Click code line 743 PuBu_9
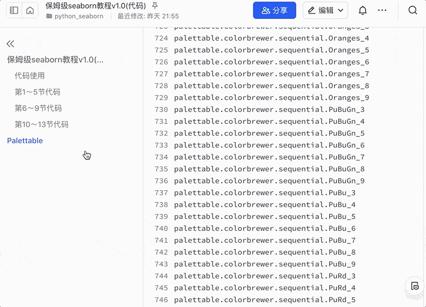This screenshot has width=426, height=307. click(265, 264)
